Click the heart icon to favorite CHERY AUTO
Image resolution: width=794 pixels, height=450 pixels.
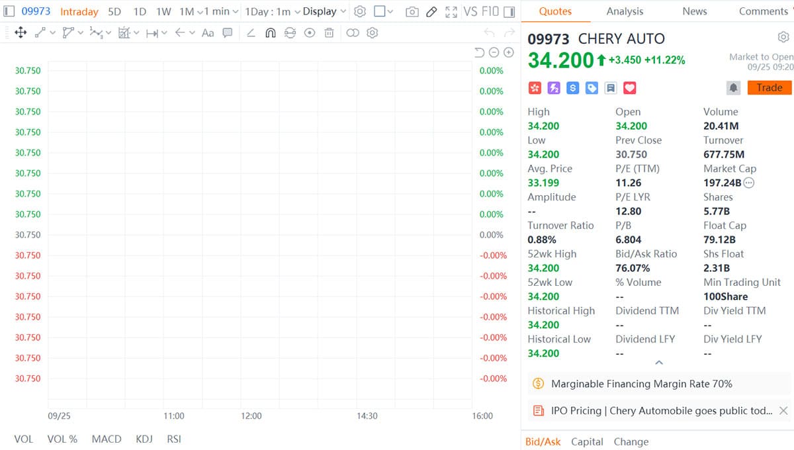tap(629, 87)
